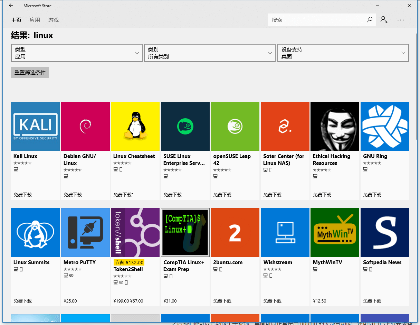Open the Linux Summits penguin icon
The width and height of the screenshot is (420, 325).
35,232
